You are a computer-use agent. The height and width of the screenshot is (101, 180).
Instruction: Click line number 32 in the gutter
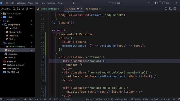pos(42,61)
